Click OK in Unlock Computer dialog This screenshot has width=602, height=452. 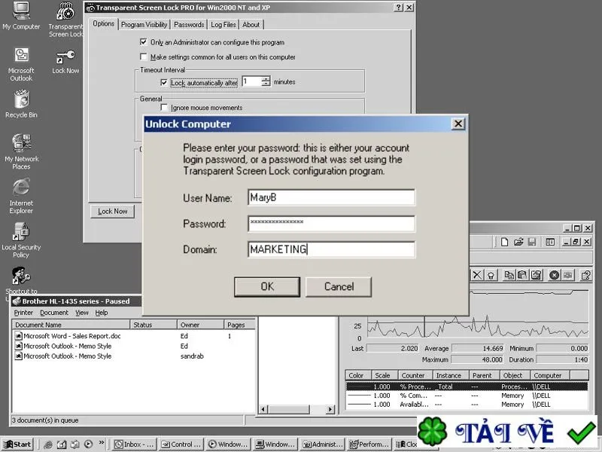(267, 286)
